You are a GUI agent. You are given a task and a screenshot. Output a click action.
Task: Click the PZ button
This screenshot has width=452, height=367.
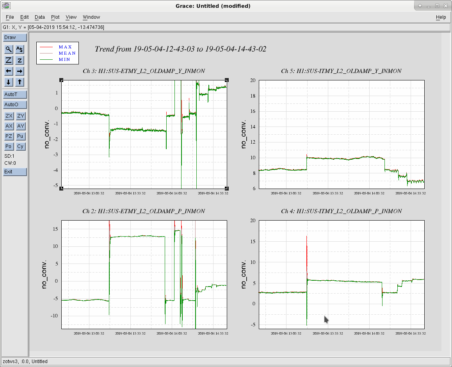9,136
